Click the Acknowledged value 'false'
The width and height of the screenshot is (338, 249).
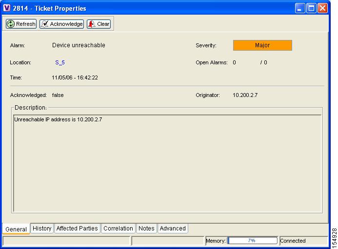pos(58,95)
